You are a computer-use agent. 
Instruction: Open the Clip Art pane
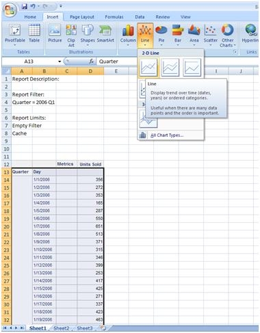pos(71,36)
